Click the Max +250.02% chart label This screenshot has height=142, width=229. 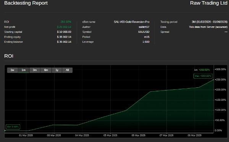coord(203,76)
